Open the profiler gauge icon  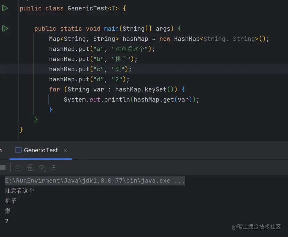click(42, 168)
